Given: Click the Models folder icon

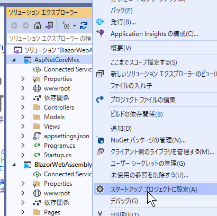Looking at the screenshot, I should [x=37, y=117].
